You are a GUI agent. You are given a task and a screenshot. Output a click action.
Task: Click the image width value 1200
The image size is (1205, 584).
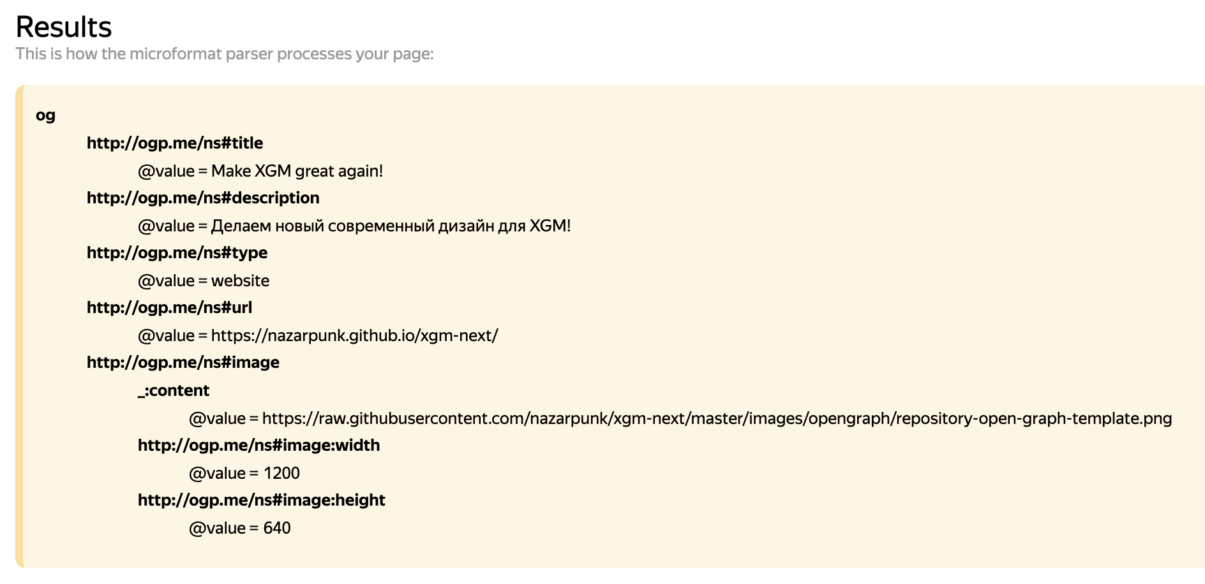coord(281,473)
